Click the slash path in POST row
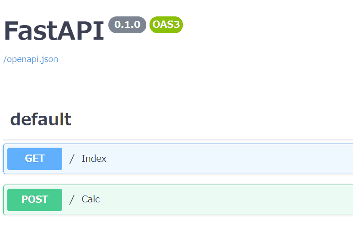 [x=72, y=200]
